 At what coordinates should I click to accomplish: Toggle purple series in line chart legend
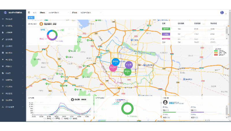(56, 118)
